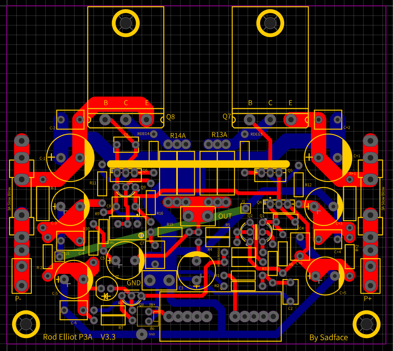Select the R+2 resistor label
393x351 pixels.
click(x=357, y=248)
